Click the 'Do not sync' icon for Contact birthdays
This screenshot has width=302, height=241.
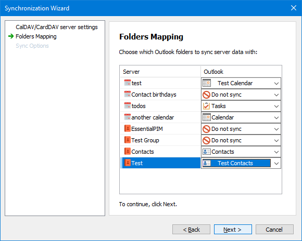click(x=207, y=95)
